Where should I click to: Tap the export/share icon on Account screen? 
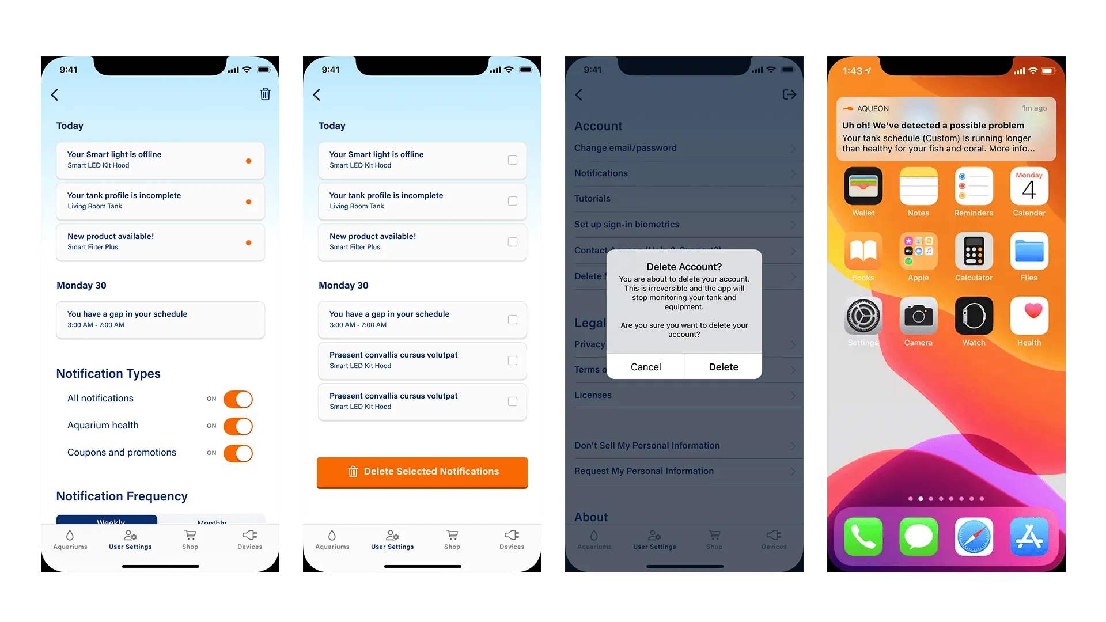point(789,95)
